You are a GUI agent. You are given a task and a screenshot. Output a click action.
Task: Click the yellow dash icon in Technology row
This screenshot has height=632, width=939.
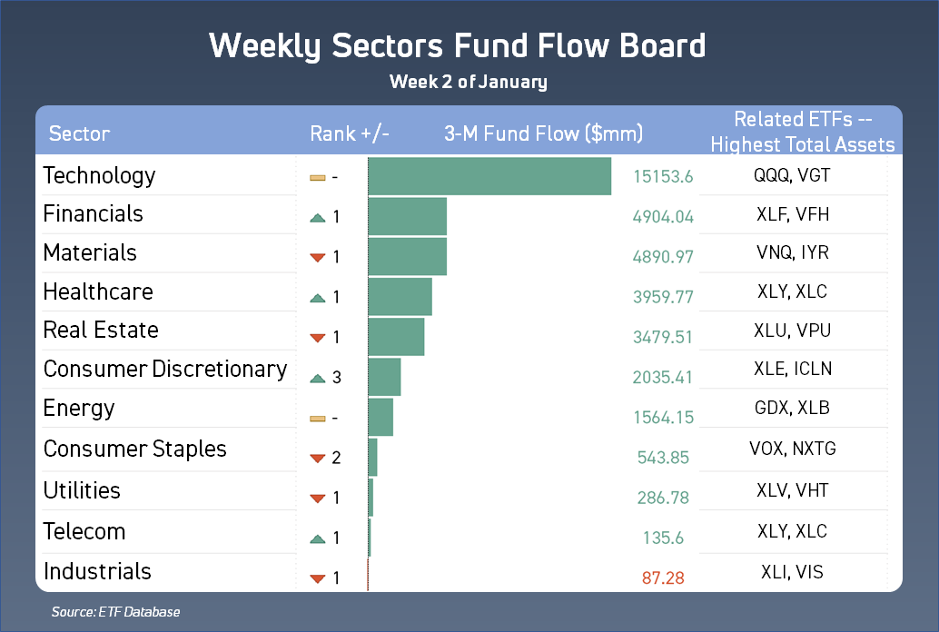click(317, 177)
